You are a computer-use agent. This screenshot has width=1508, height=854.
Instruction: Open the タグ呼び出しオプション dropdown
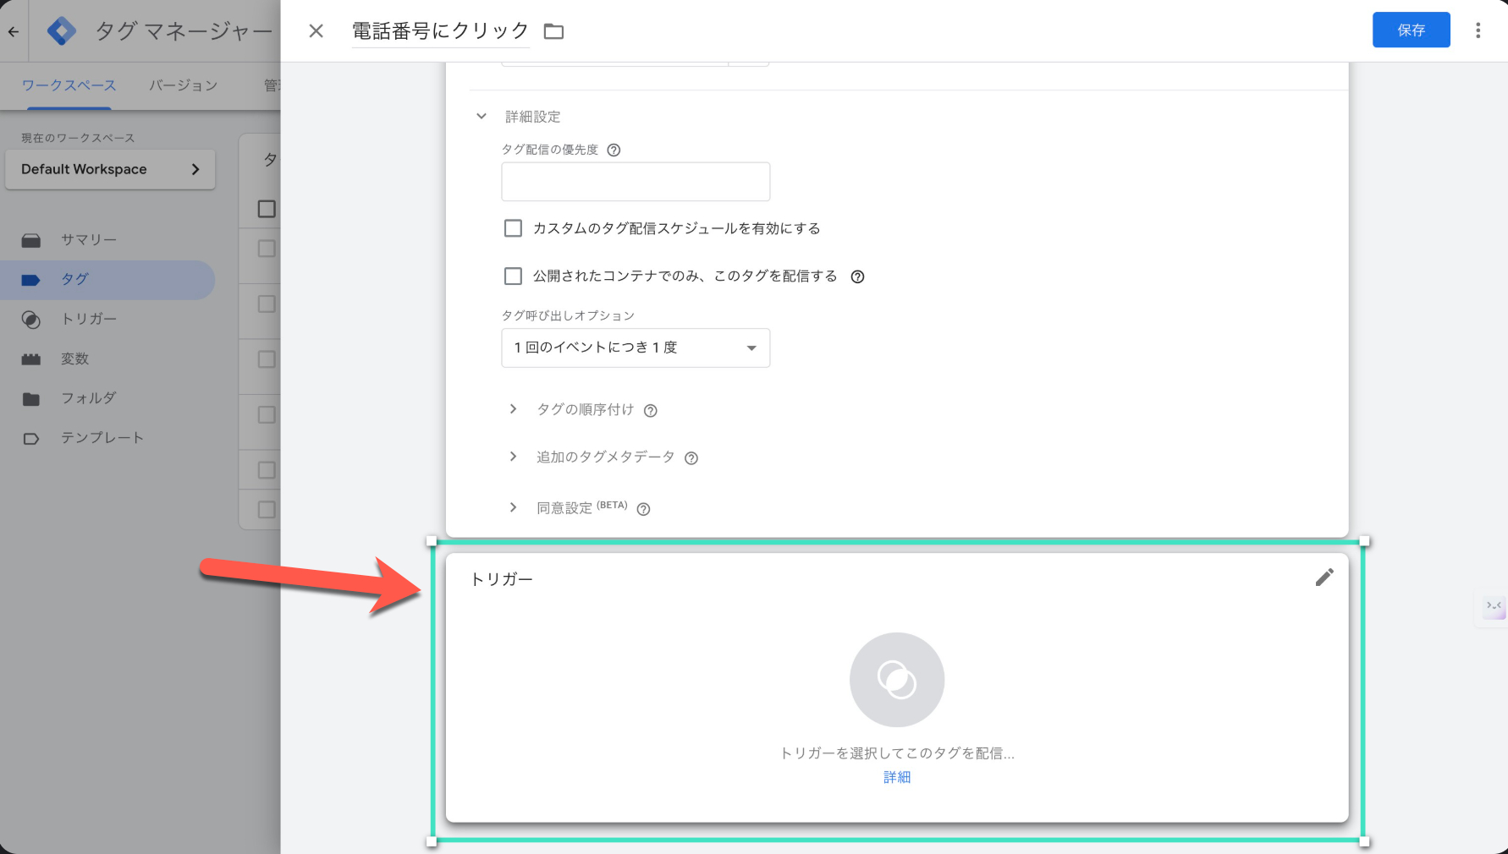coord(636,348)
